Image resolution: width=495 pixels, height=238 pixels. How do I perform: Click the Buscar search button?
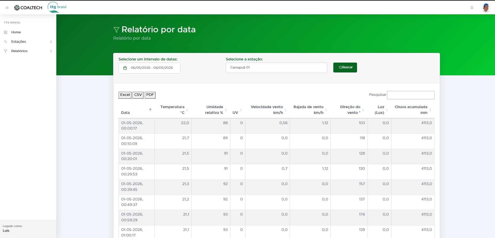click(345, 68)
